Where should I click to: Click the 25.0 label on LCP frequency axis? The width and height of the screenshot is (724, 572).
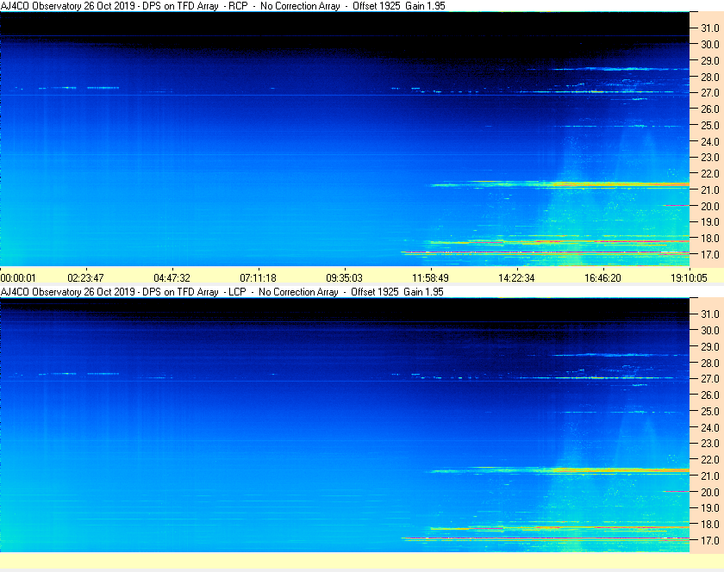click(x=710, y=411)
